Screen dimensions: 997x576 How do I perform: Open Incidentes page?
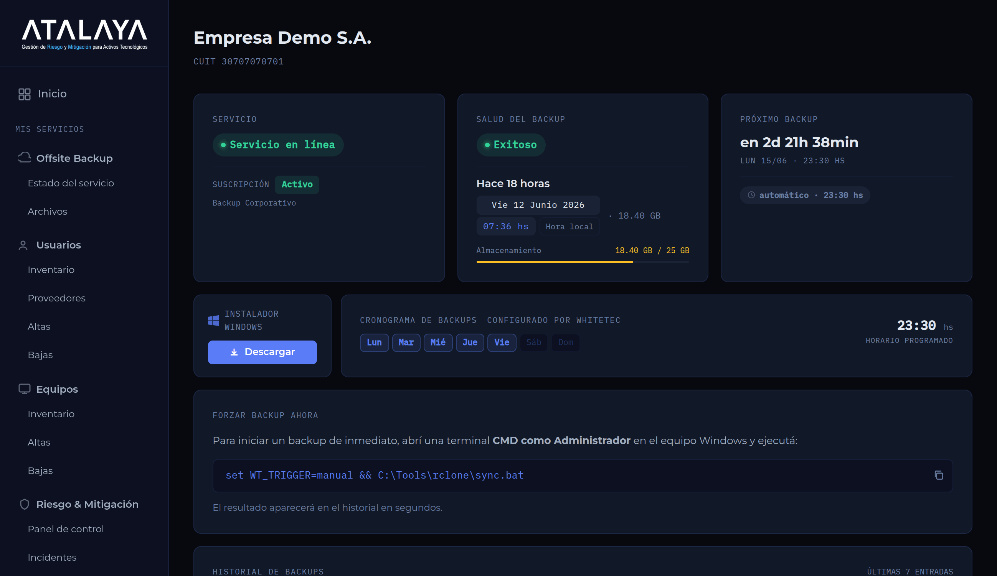click(x=52, y=558)
